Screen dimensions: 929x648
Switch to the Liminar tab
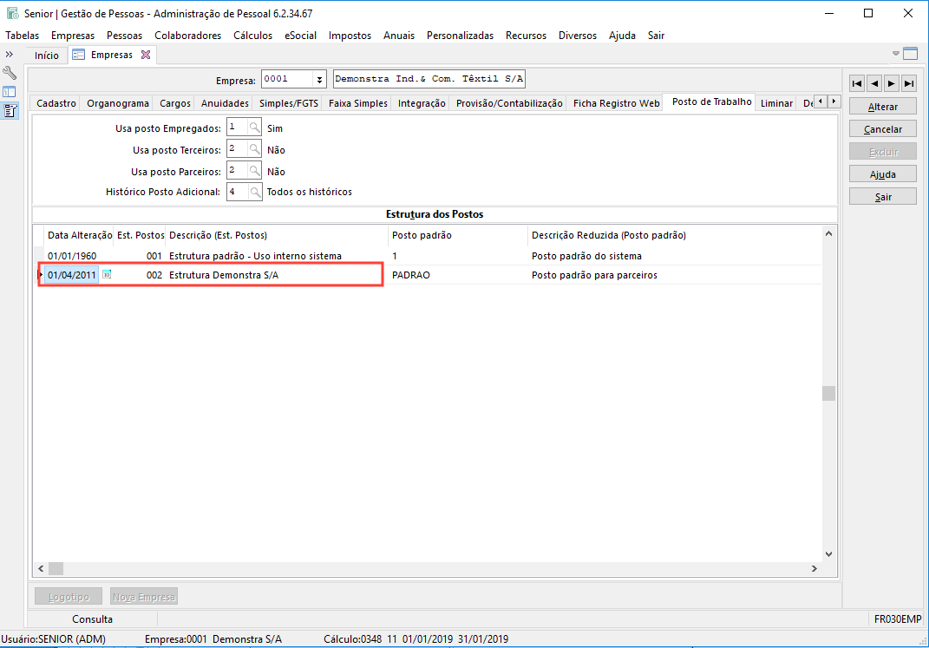pos(776,103)
